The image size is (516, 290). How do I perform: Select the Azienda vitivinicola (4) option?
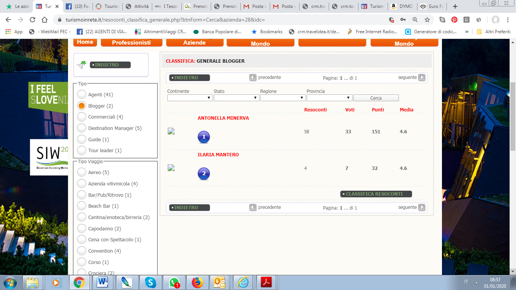(x=82, y=184)
